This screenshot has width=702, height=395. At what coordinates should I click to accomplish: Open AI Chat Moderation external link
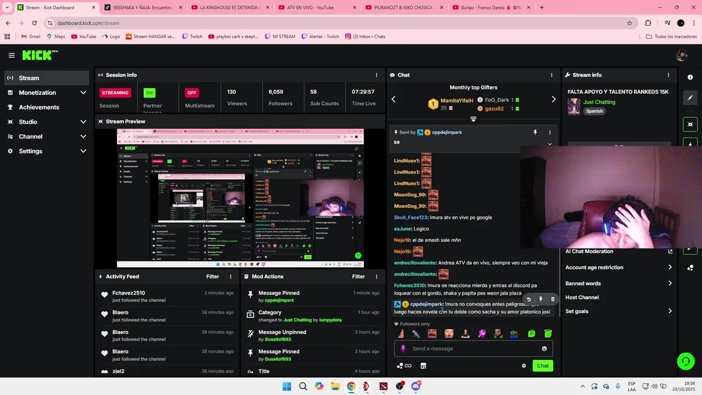(x=670, y=251)
